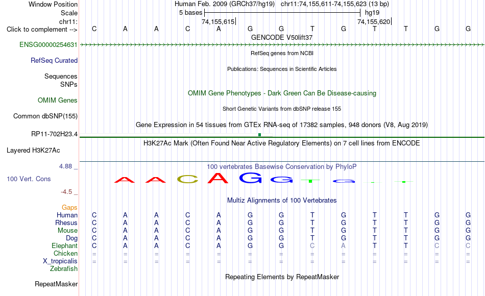Click 'Human Feb. 2009 (GRCh37/hg19)' header text
This screenshot has width=485, height=296.
tap(225, 4)
